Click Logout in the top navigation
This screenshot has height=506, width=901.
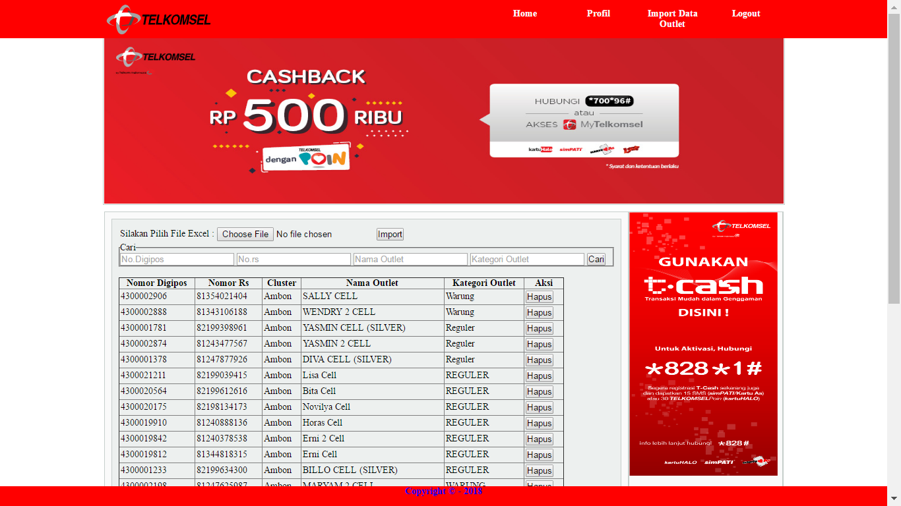pyautogui.click(x=746, y=13)
